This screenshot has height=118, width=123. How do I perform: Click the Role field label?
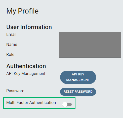(10, 54)
